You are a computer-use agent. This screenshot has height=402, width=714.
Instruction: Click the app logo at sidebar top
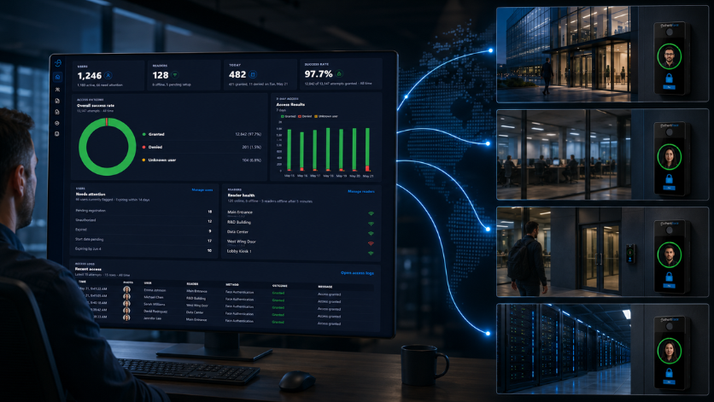[58, 63]
